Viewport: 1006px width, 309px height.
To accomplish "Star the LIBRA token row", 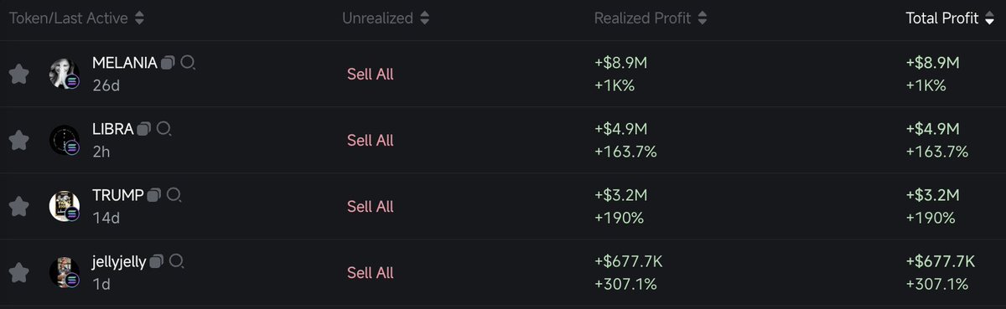I will coord(18,140).
